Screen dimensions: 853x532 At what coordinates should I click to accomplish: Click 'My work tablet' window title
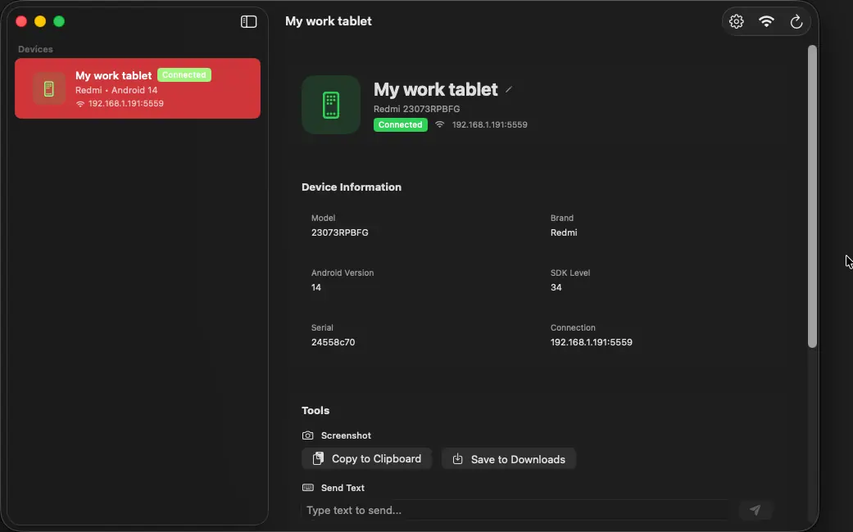tap(329, 21)
